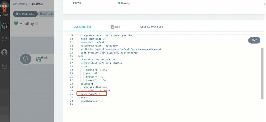
Task: Open Settings gears icon in sidebar
Action: pos(5,39)
